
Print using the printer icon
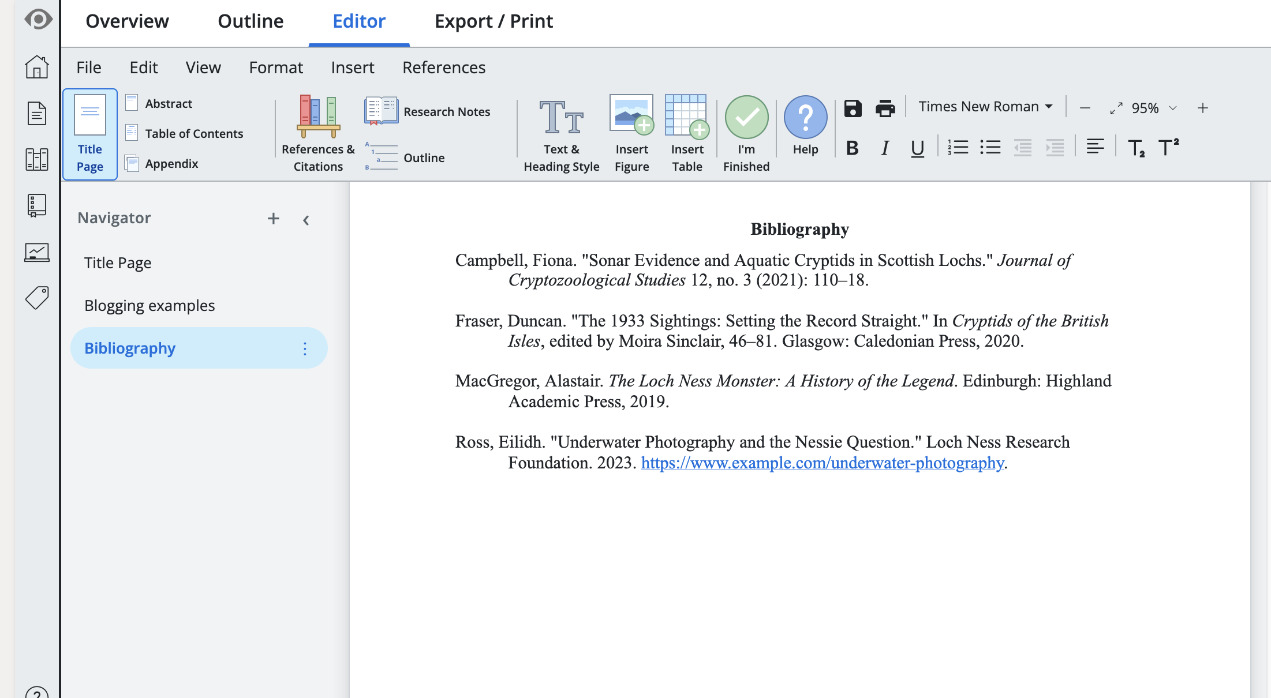[885, 108]
